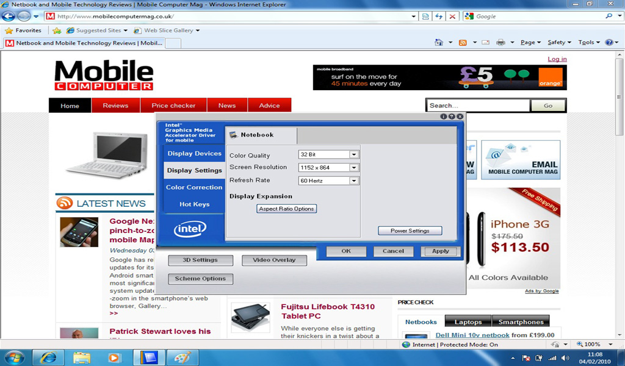Click the Scheme Options button

coord(200,279)
